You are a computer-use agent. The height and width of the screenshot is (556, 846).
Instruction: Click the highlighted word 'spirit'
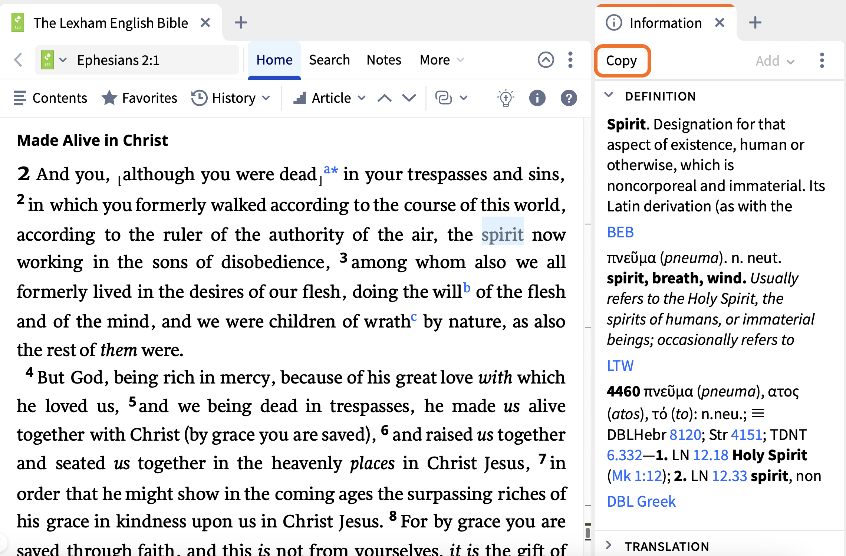(x=503, y=235)
